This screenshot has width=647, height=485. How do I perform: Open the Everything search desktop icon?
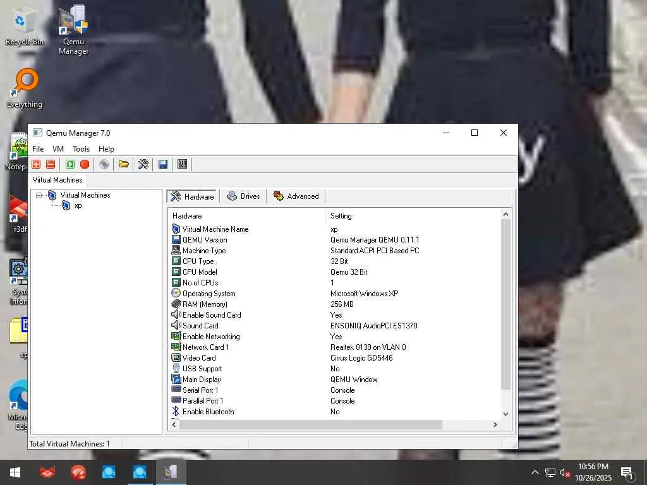pos(25,88)
